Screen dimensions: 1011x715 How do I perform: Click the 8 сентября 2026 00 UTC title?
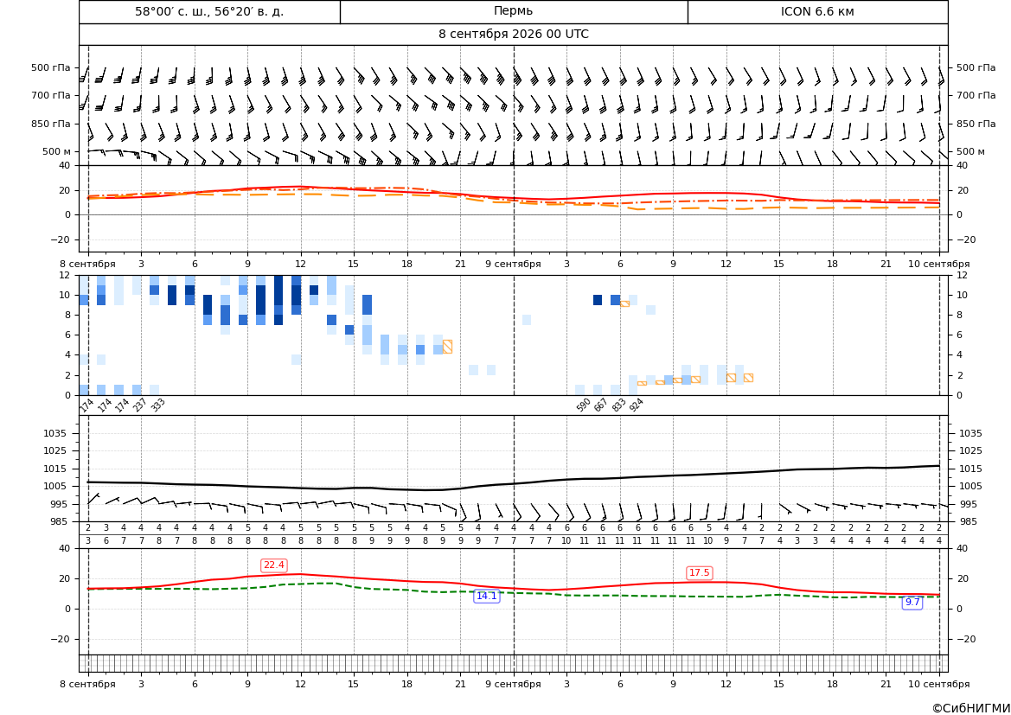pos(513,35)
